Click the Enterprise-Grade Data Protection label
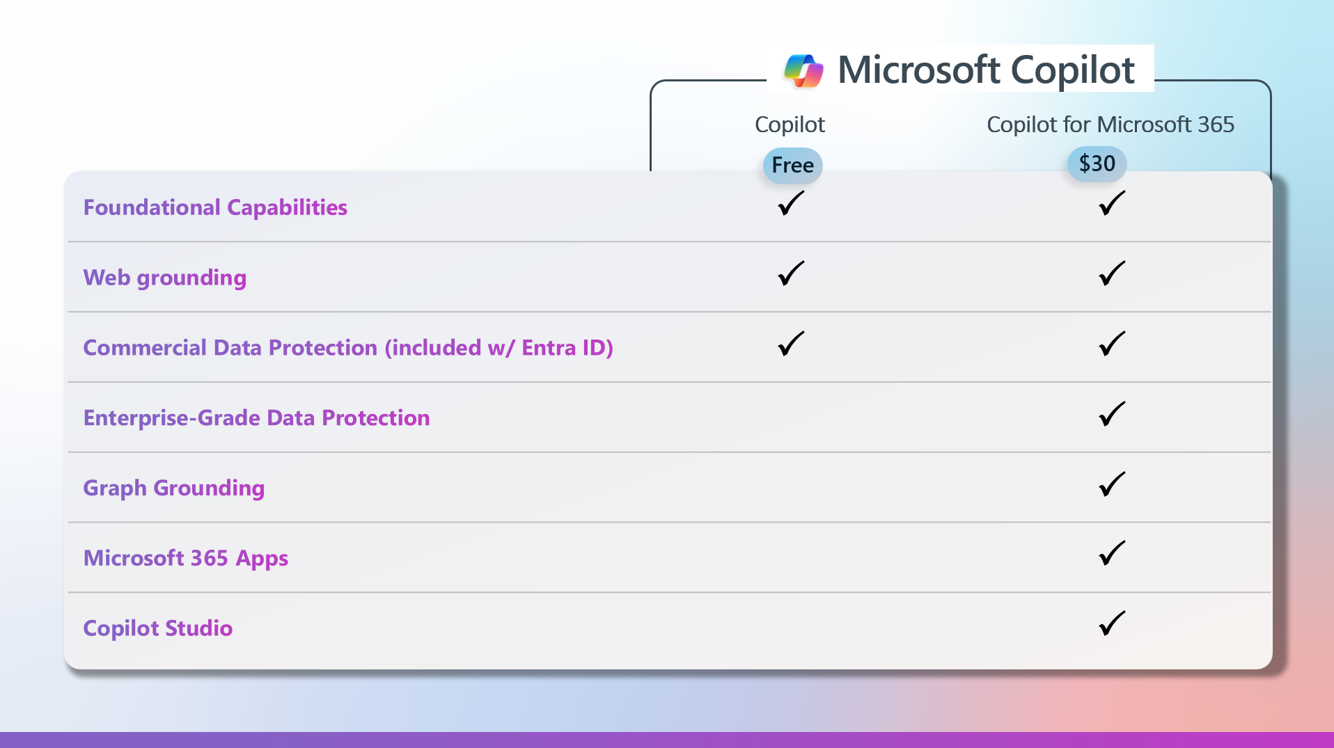The image size is (1334, 748). point(256,417)
